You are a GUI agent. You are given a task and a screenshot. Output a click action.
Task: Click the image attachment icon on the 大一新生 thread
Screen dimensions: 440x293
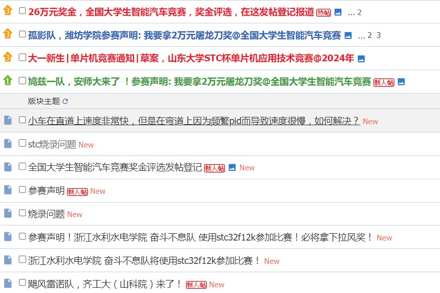(x=361, y=59)
